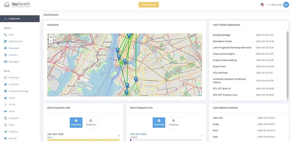Image resolution: width=290 pixels, height=142 pixels.
Task: Click the Leaflet attribution link
Action: point(199,95)
